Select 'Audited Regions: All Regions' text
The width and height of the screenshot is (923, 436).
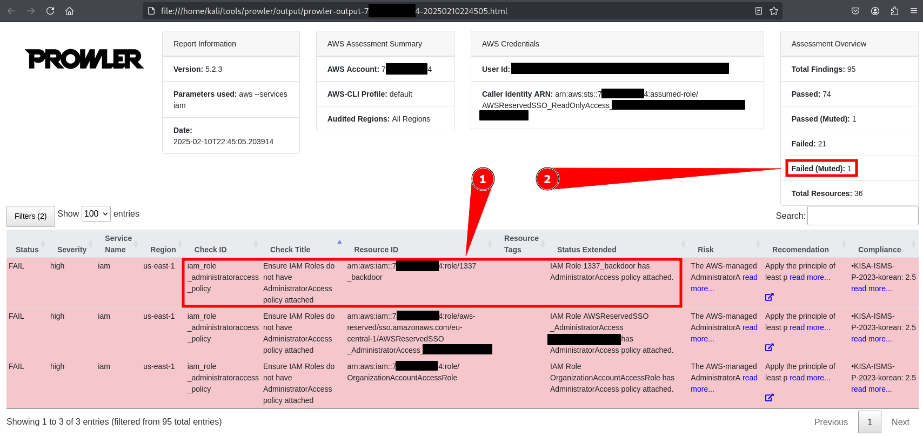(379, 119)
